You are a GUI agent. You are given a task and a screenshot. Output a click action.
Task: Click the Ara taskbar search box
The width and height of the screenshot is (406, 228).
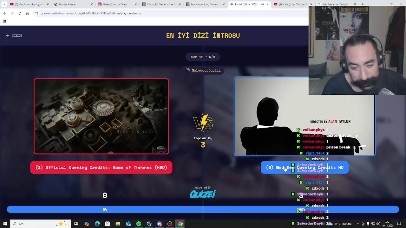point(40,224)
